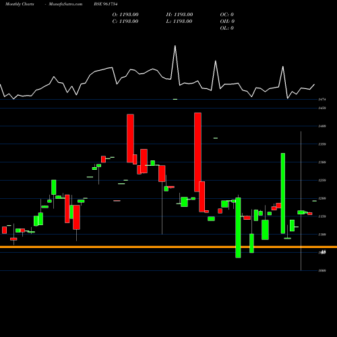Click the 1000 price axis label
The image size is (337, 337).
coord(322,270)
